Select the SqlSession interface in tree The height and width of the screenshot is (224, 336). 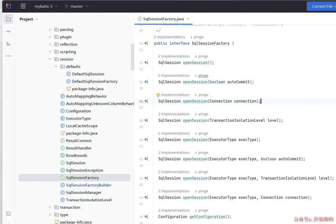76,163
